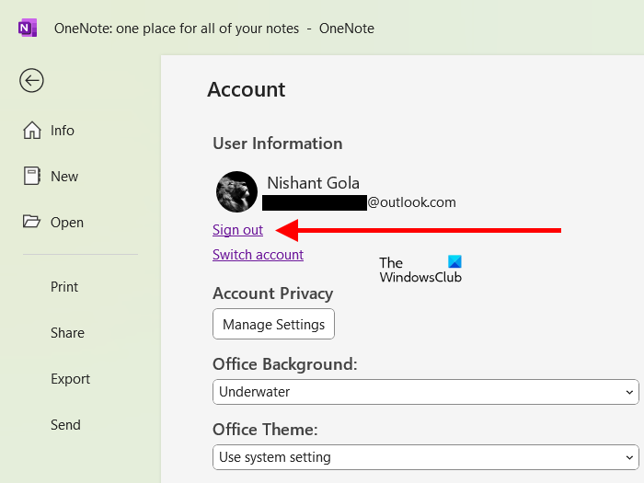644x483 pixels.
Task: Open the Office Theme dropdown
Action: tap(426, 456)
